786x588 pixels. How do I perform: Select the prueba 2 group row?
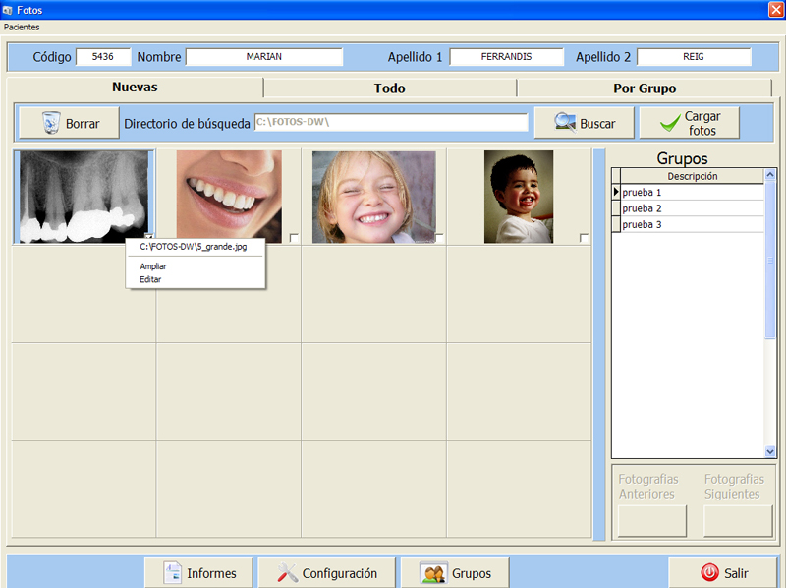(688, 208)
